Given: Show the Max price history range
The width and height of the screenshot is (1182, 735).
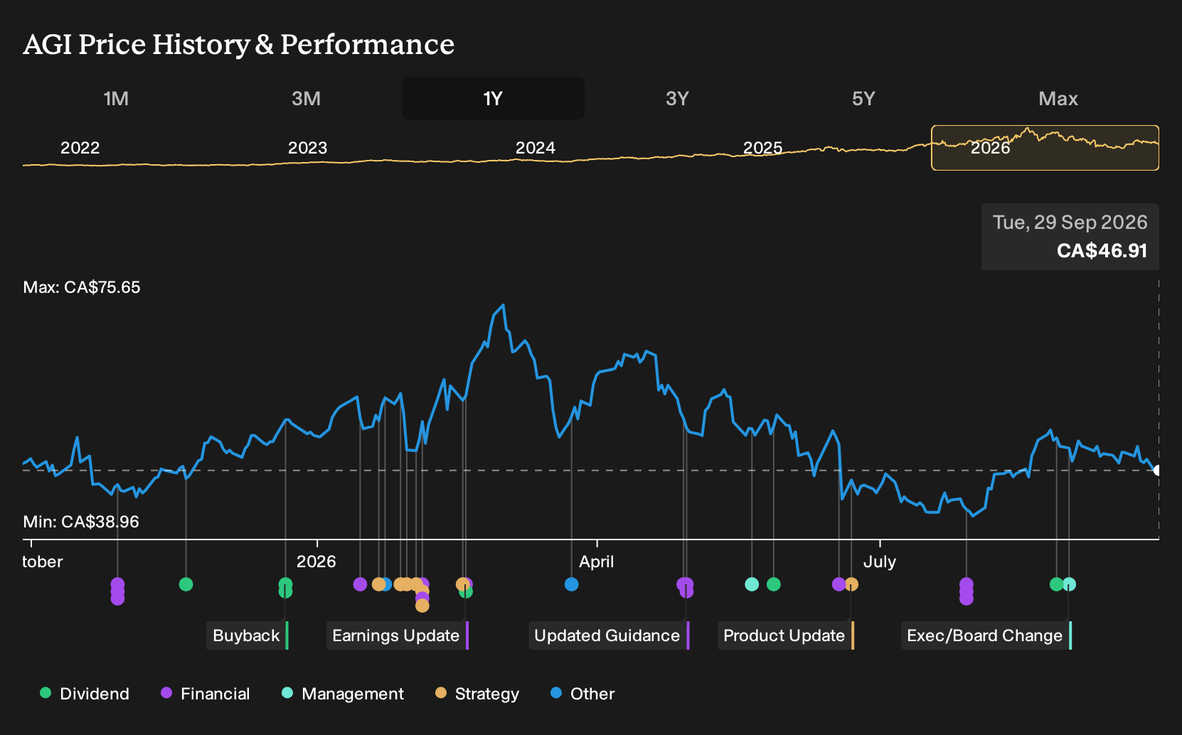Looking at the screenshot, I should click(x=1058, y=98).
